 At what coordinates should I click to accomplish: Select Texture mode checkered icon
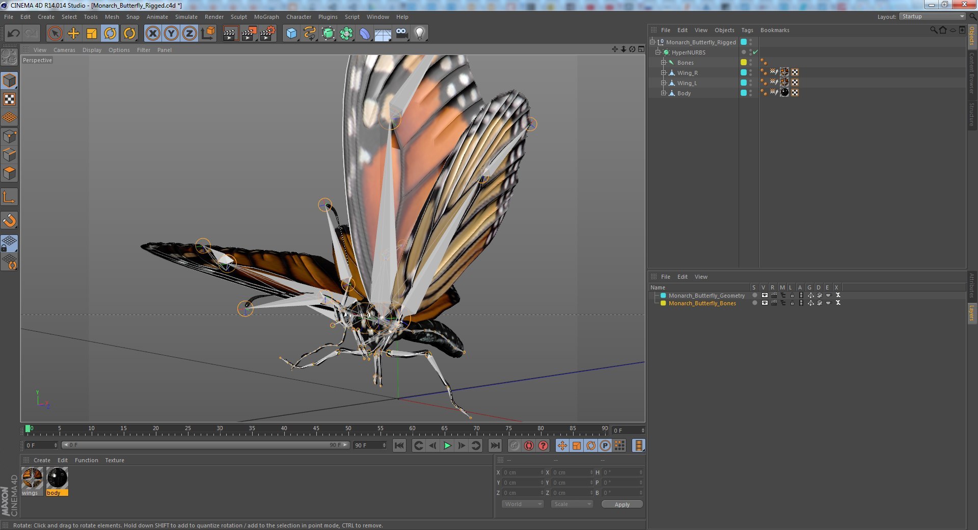pos(9,99)
